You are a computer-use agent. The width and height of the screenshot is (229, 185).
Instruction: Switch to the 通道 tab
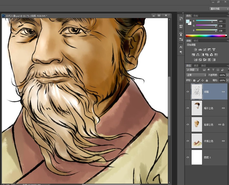[x=196, y=65]
